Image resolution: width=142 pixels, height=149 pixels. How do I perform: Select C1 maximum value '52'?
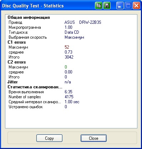tap(67, 47)
